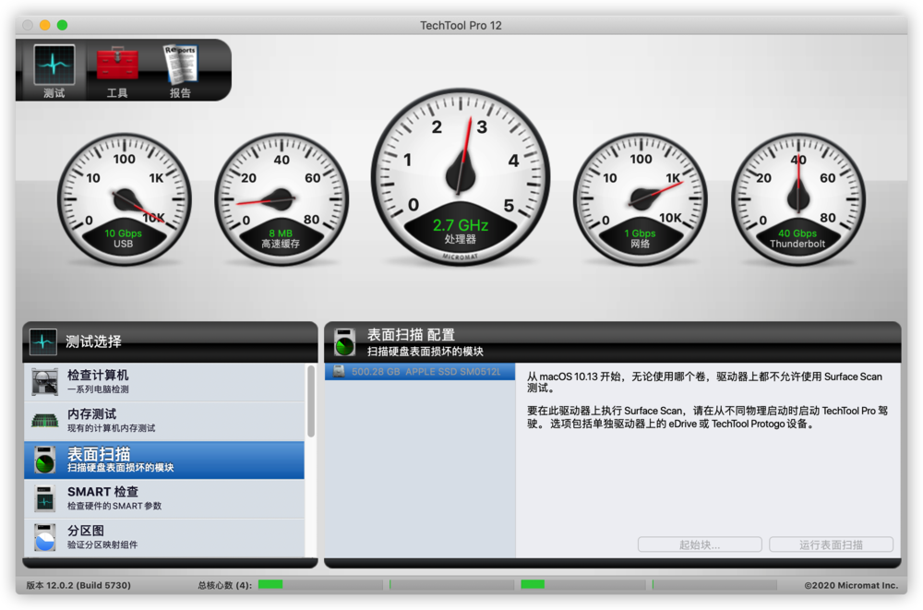
Task: Click the 总核心数 (4): label
Action: 225,585
